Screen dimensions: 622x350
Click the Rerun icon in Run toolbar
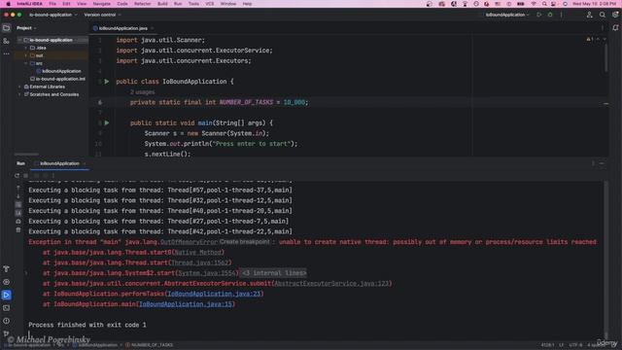(x=17, y=175)
